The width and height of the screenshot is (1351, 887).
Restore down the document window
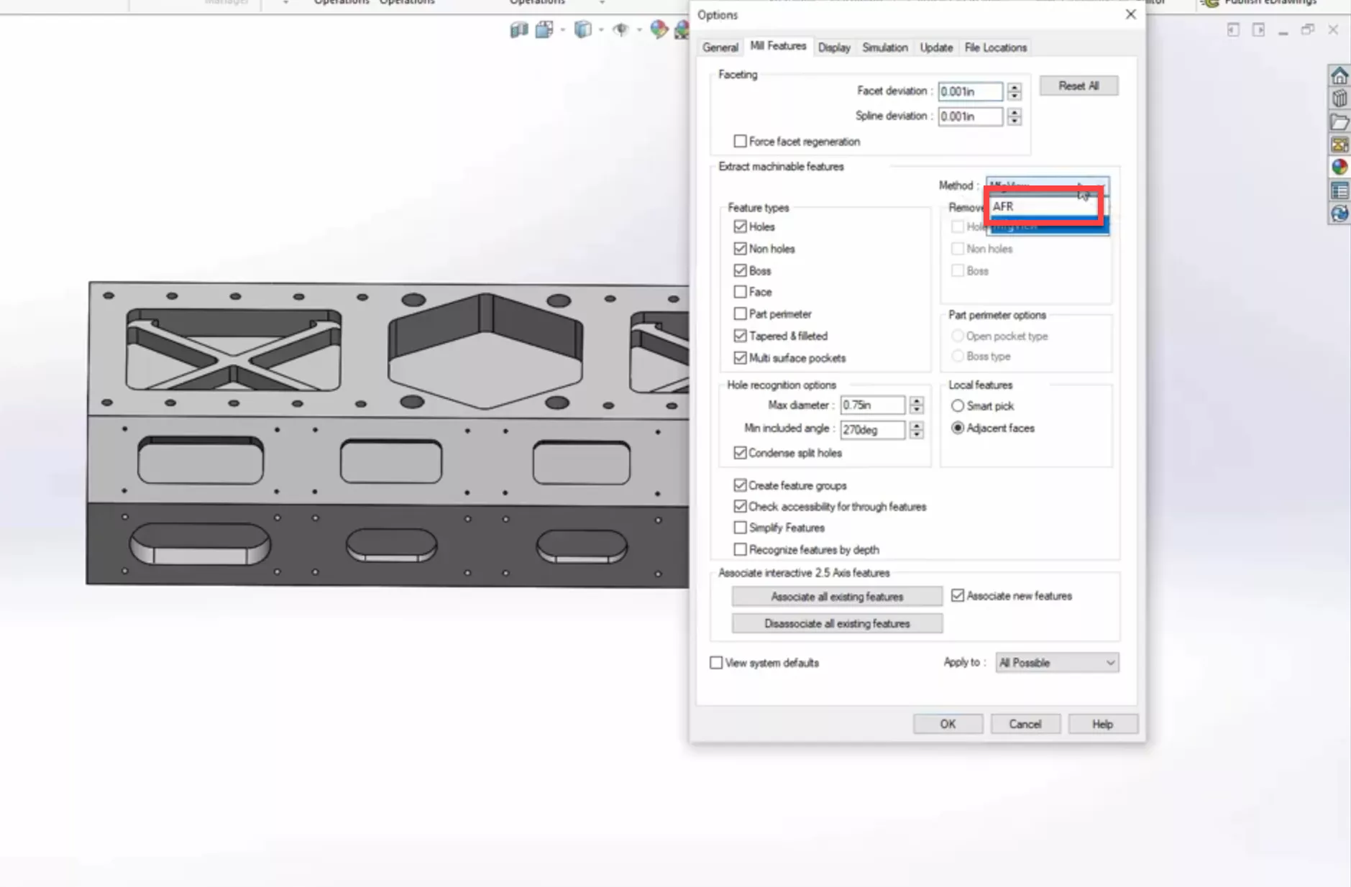coord(1308,29)
